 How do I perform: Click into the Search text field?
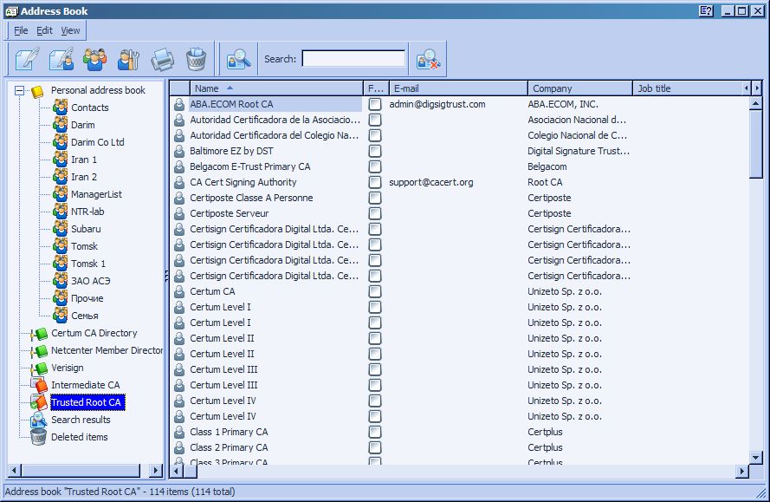[353, 59]
